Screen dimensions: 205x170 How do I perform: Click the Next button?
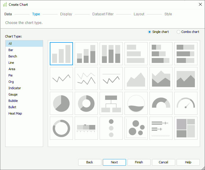click(114, 162)
